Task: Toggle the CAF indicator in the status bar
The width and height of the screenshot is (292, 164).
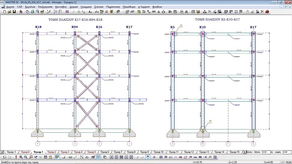Action: 282,162
